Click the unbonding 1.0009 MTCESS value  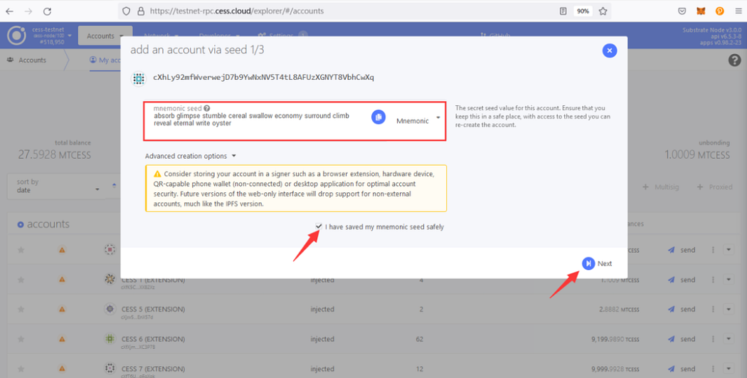pyautogui.click(x=697, y=155)
